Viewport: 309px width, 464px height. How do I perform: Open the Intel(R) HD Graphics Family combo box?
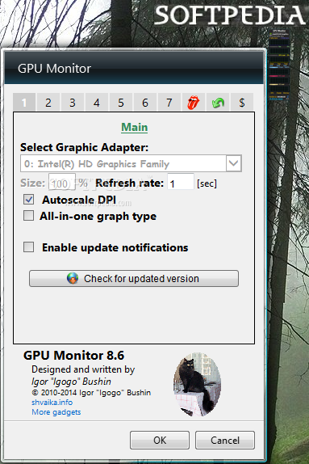(131, 163)
